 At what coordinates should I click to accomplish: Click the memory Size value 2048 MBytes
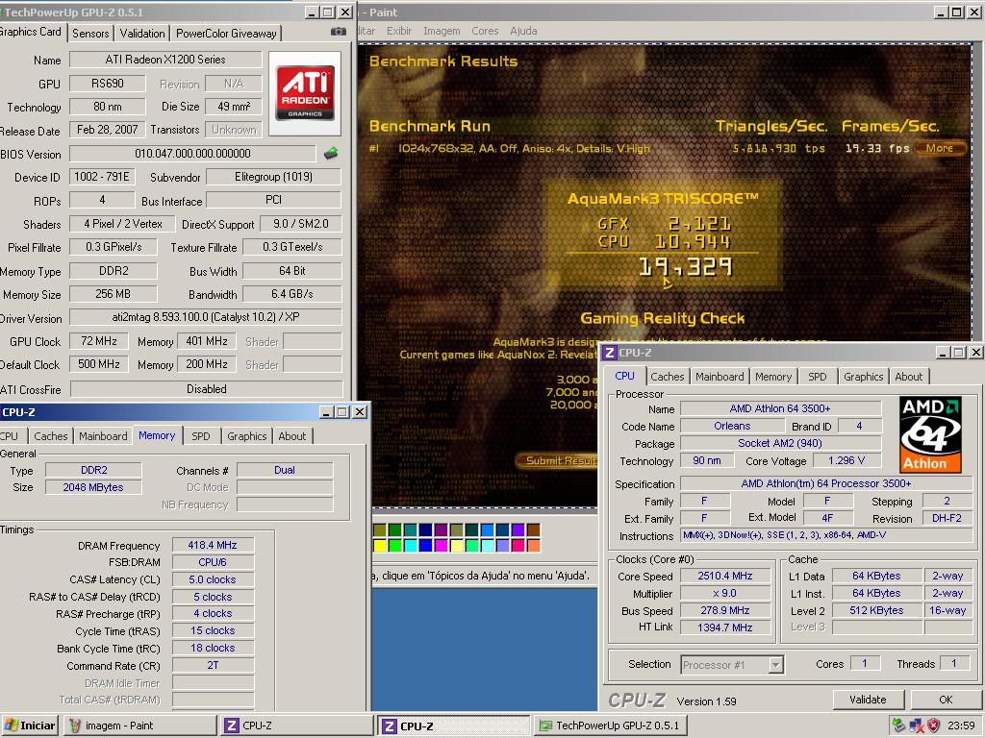93,487
